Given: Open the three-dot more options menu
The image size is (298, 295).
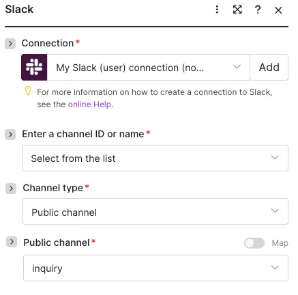Looking at the screenshot, I should [217, 10].
